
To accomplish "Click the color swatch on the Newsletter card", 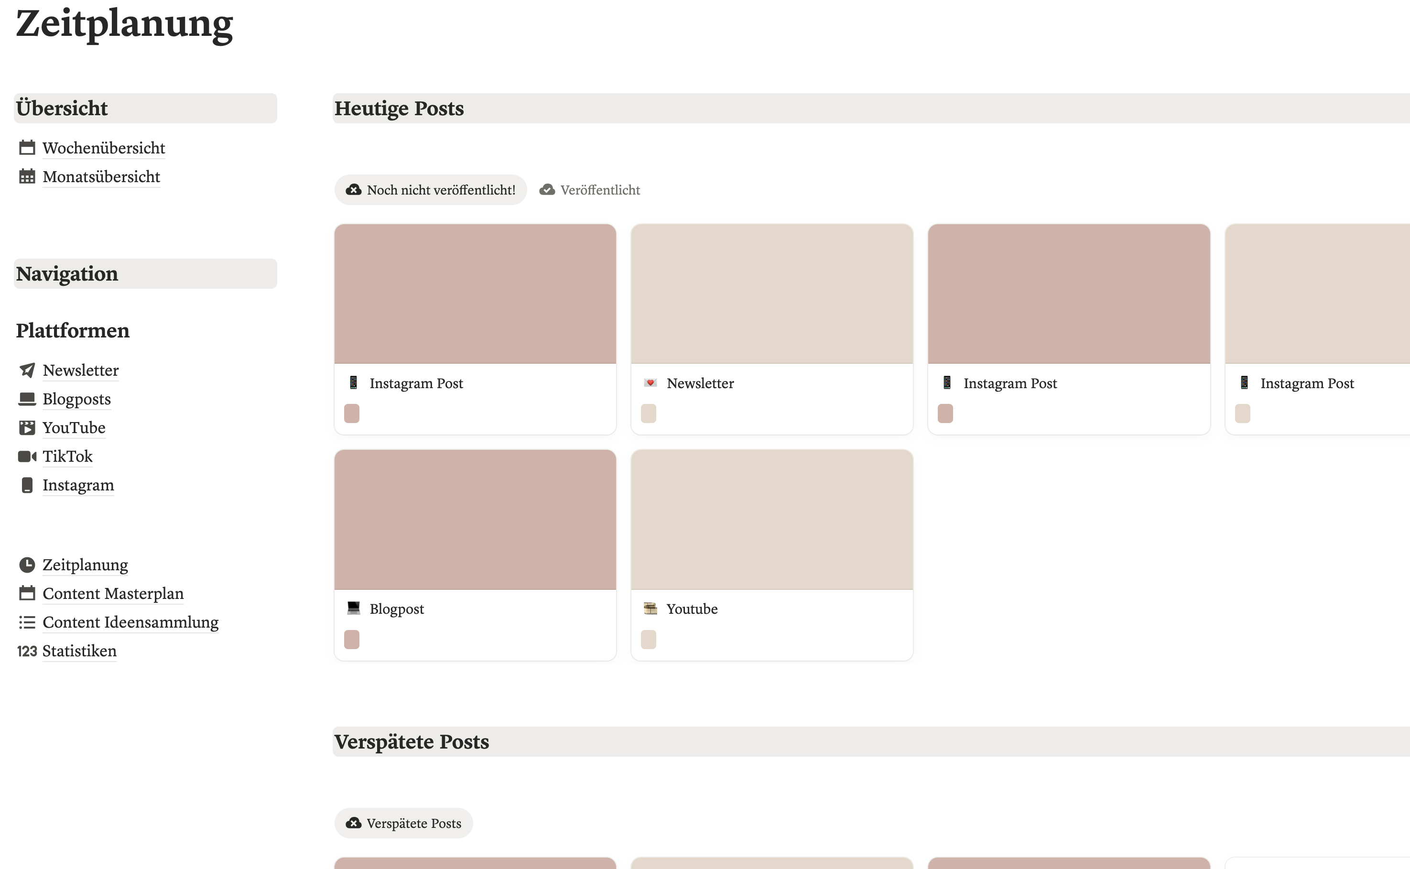I will [x=649, y=413].
